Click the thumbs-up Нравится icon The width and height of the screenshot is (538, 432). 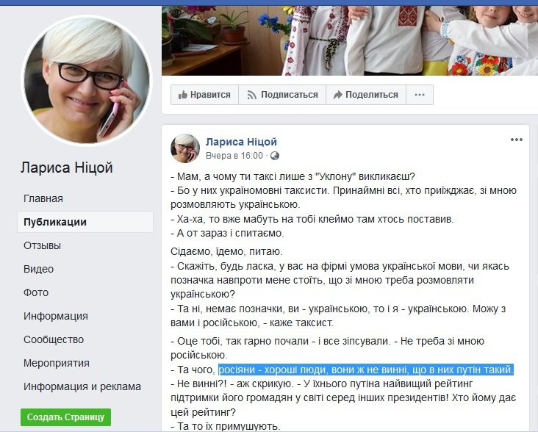[x=182, y=95]
